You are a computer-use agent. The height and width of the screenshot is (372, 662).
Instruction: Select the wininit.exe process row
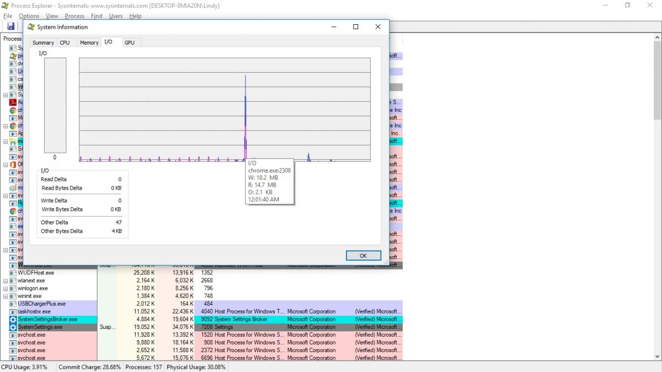[x=201, y=296]
